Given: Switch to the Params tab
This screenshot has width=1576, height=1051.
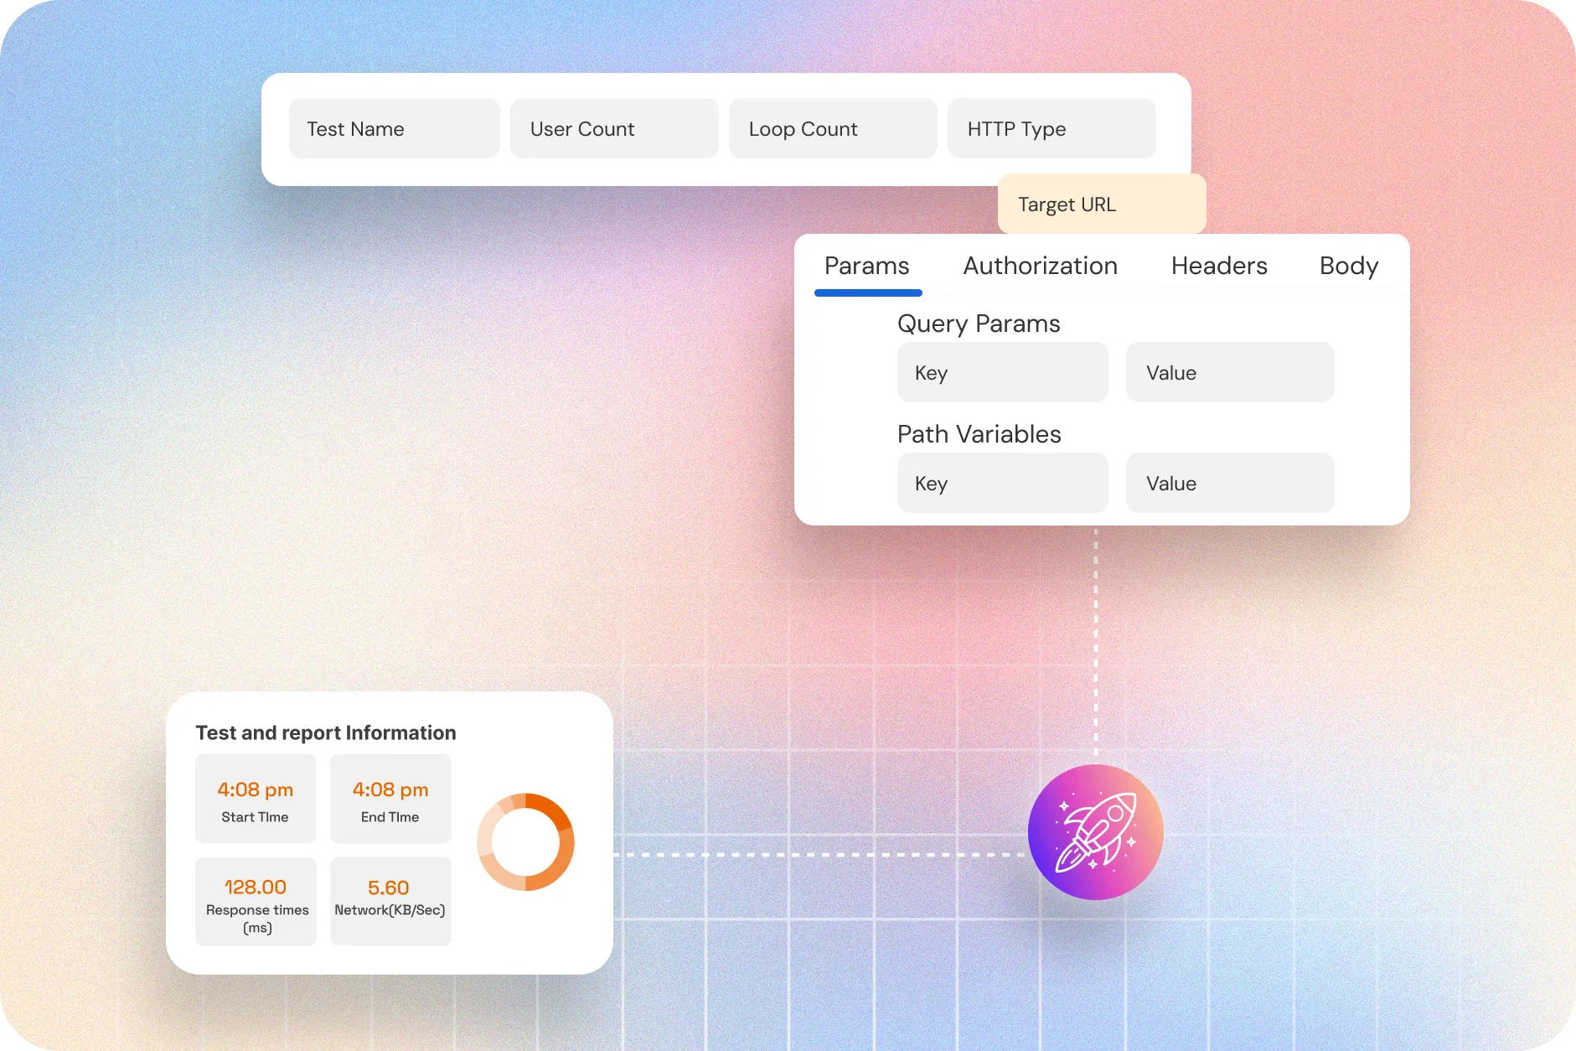Looking at the screenshot, I should [x=867, y=267].
